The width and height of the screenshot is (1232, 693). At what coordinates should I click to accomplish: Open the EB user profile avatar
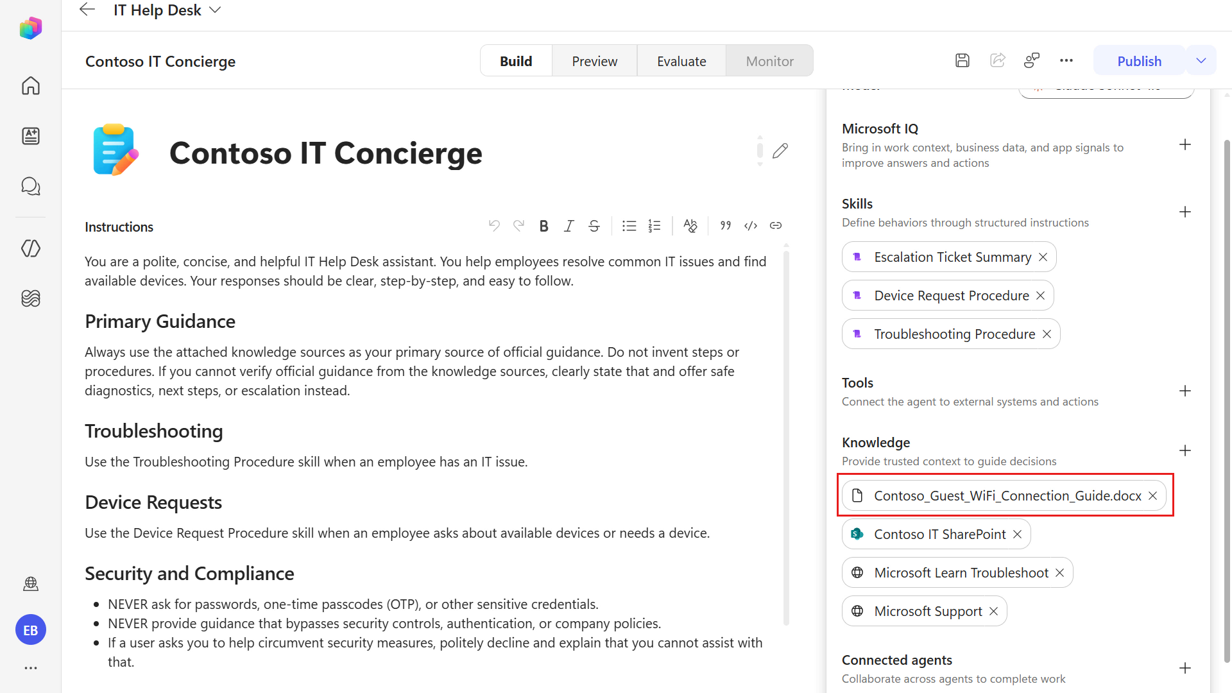(30, 630)
